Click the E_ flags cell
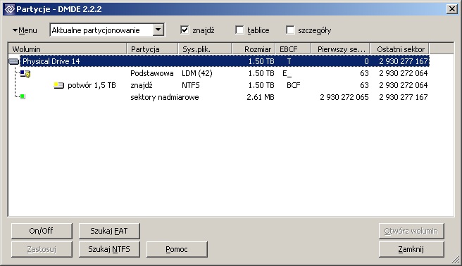 coord(287,73)
